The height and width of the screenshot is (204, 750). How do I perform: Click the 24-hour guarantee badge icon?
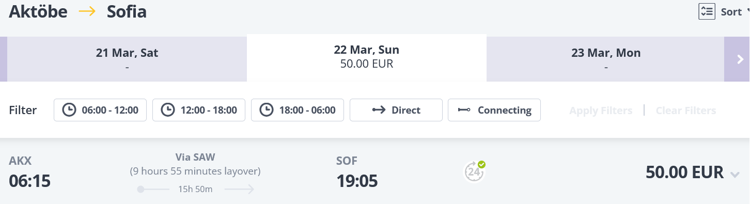(x=475, y=171)
